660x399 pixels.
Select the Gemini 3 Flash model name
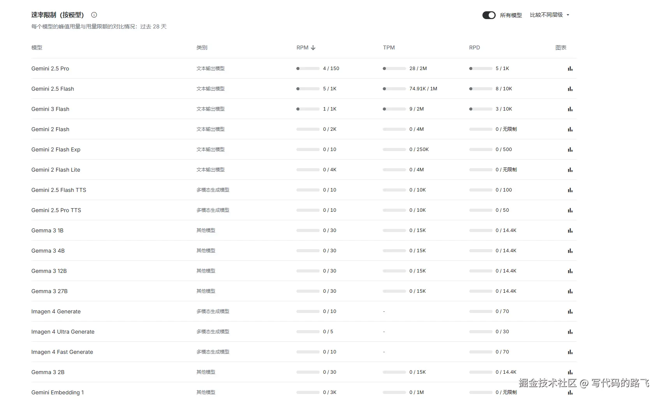pos(50,109)
